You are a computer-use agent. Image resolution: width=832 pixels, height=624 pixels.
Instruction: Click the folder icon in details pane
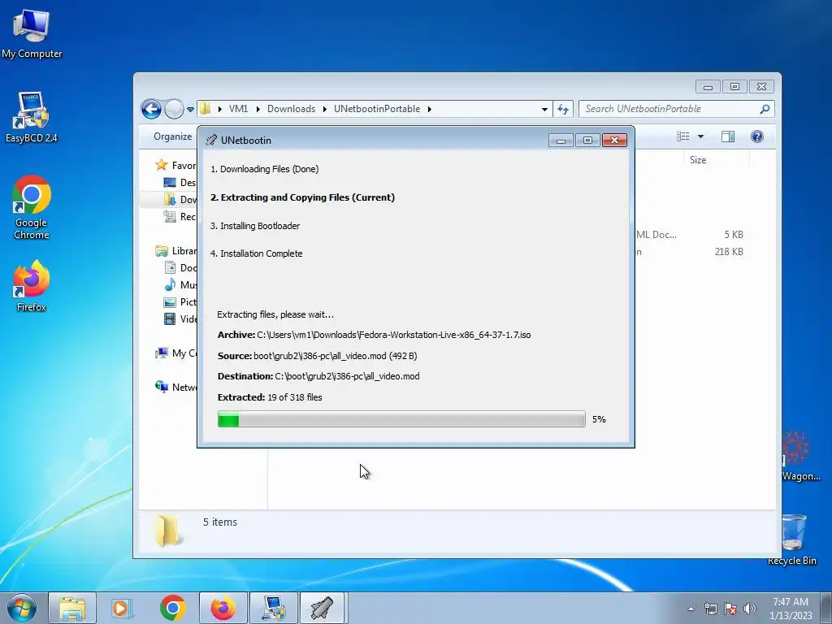[167, 531]
